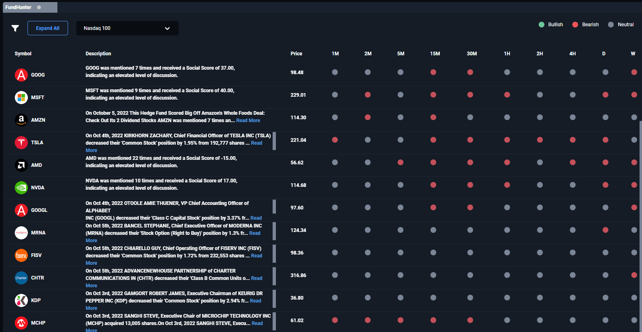
Task: Click the Price column header
Action: click(296, 54)
